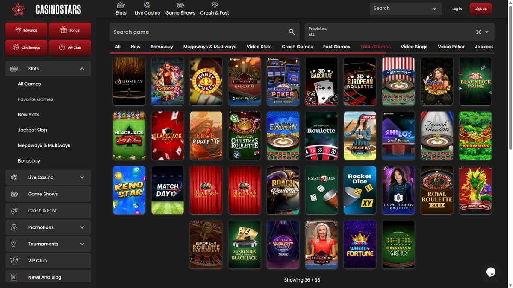Click the CasinoStars star logo
Screen dimensions: 513x288
click(x=18, y=9)
